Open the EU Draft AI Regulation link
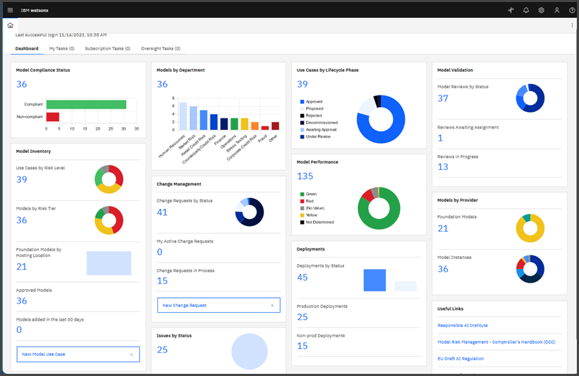This screenshot has width=579, height=376. tap(460, 359)
